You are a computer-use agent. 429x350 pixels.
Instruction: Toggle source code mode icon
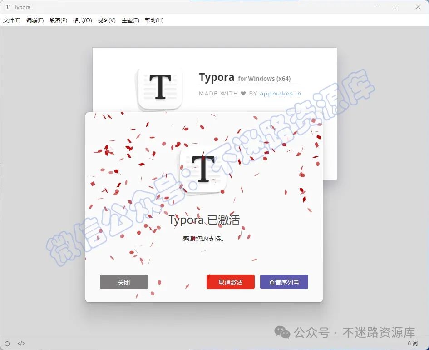(21, 344)
